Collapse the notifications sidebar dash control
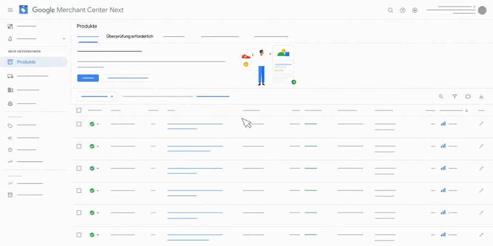Image resolution: width=493 pixels, height=246 pixels. pos(64,39)
